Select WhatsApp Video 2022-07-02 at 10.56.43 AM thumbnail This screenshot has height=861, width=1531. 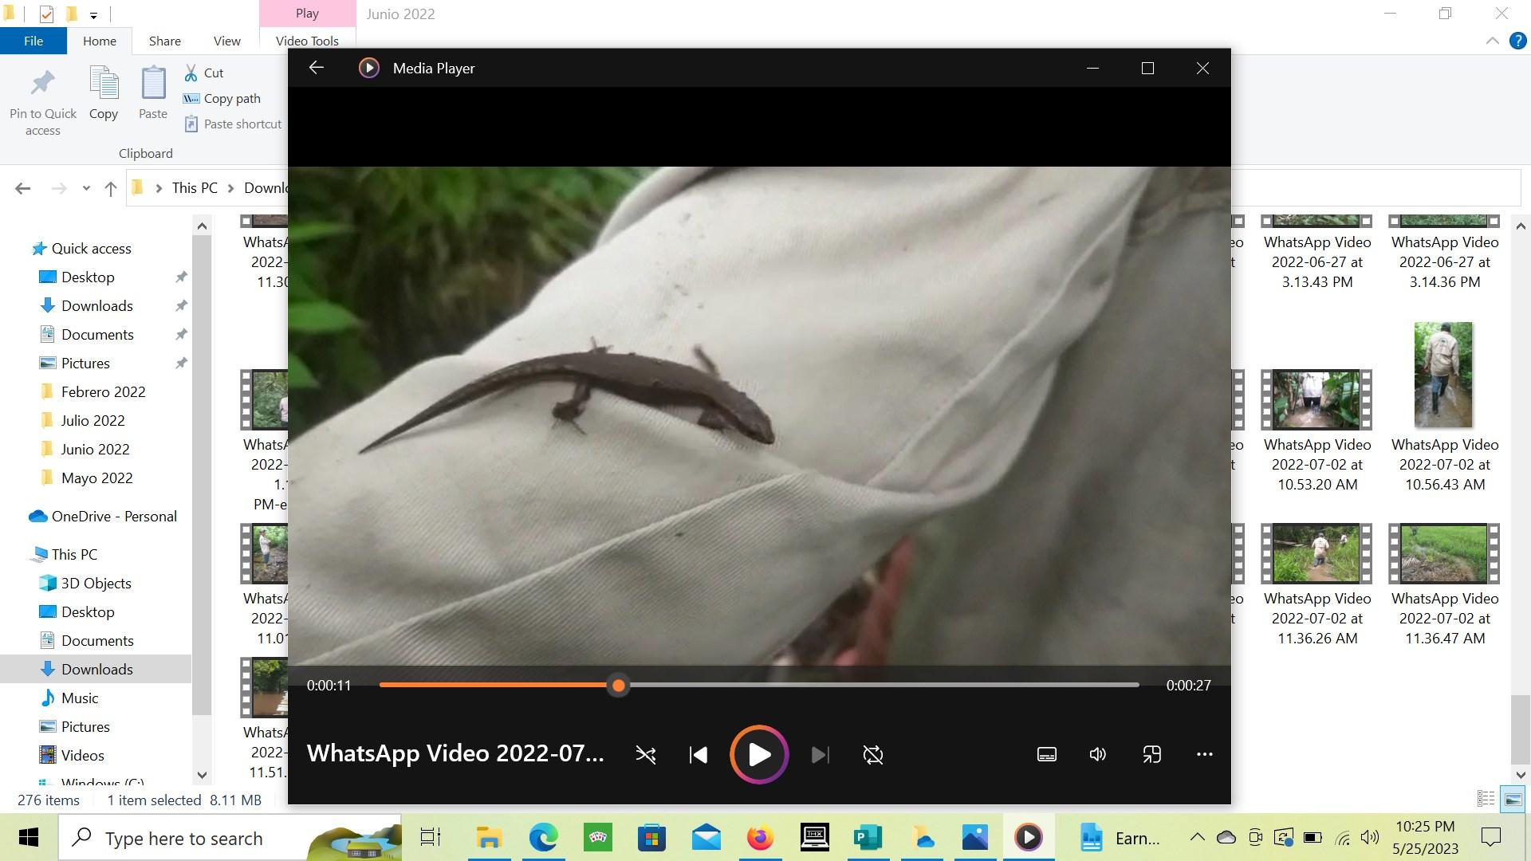[1443, 375]
